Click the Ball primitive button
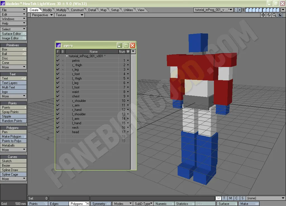This screenshot has width=286, height=206. pyautogui.click(x=13, y=54)
